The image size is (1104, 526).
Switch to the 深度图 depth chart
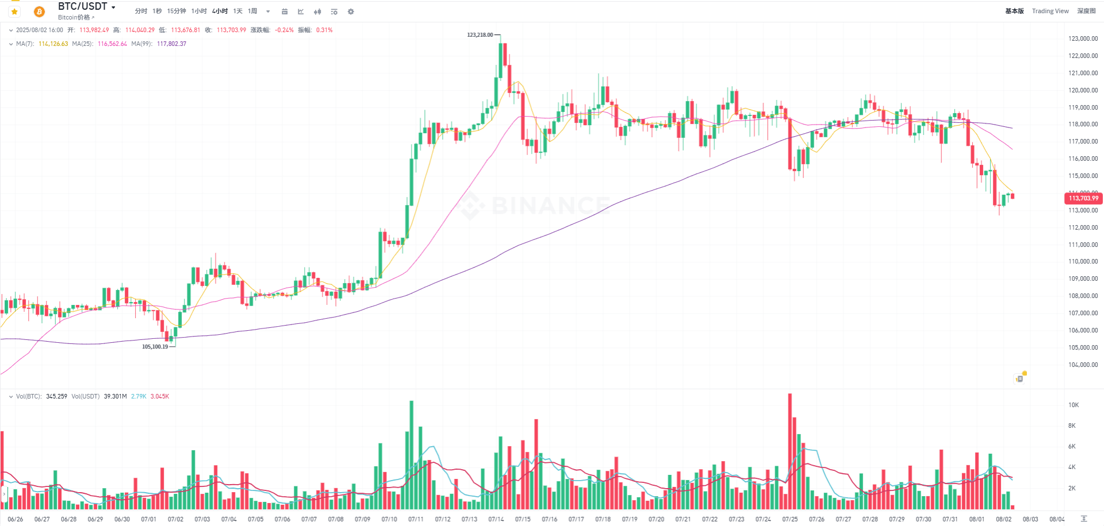[x=1086, y=11]
